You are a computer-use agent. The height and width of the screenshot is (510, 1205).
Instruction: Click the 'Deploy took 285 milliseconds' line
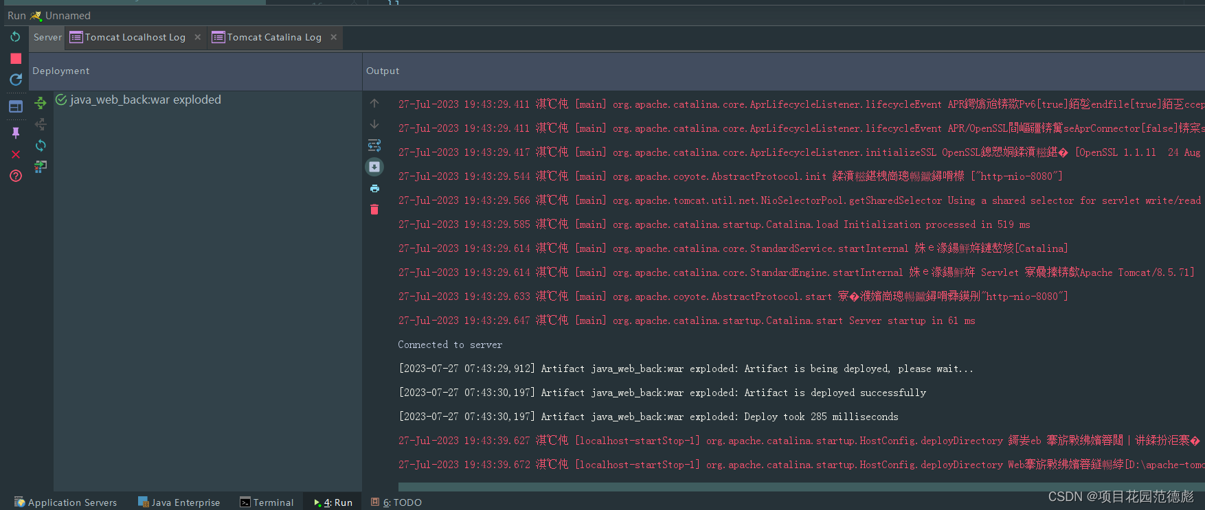(x=648, y=417)
